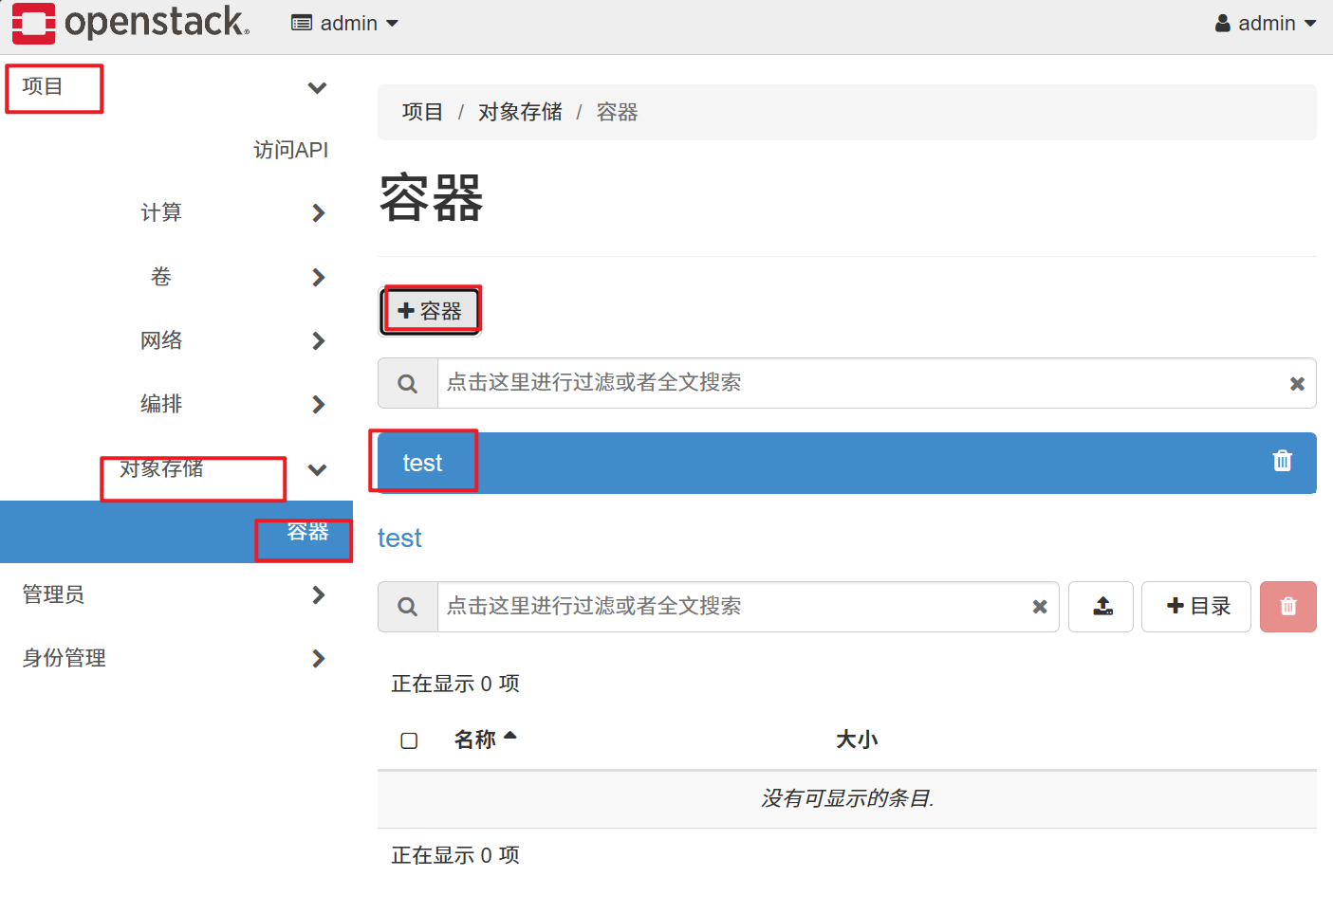Click the object search magnifier icon
Viewport: 1333px width, 913px height.
pyautogui.click(x=408, y=607)
